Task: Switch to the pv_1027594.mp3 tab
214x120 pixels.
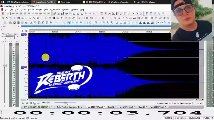Action: tap(127, 107)
